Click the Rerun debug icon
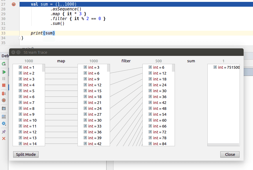The height and width of the screenshot is (170, 253). 4,64
